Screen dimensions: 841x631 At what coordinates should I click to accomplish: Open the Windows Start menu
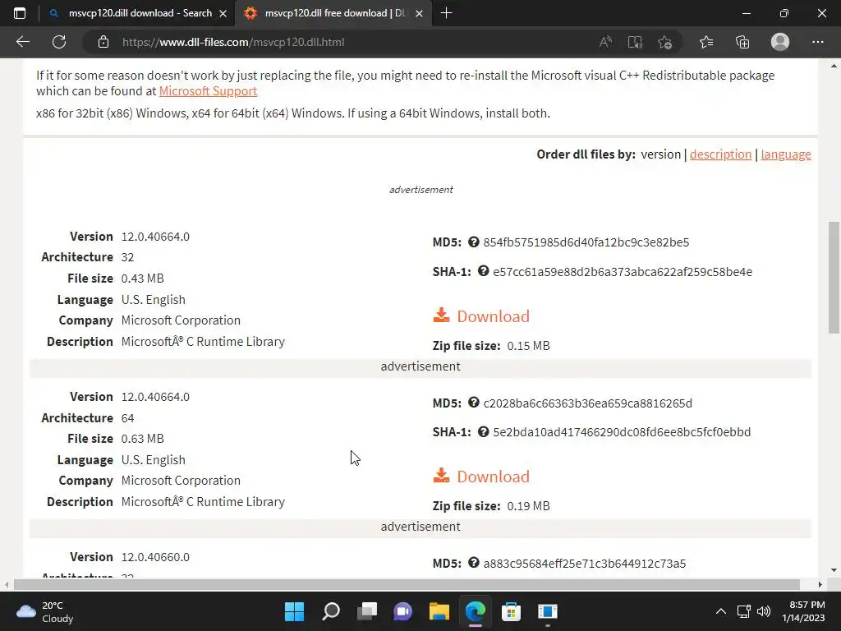[294, 611]
